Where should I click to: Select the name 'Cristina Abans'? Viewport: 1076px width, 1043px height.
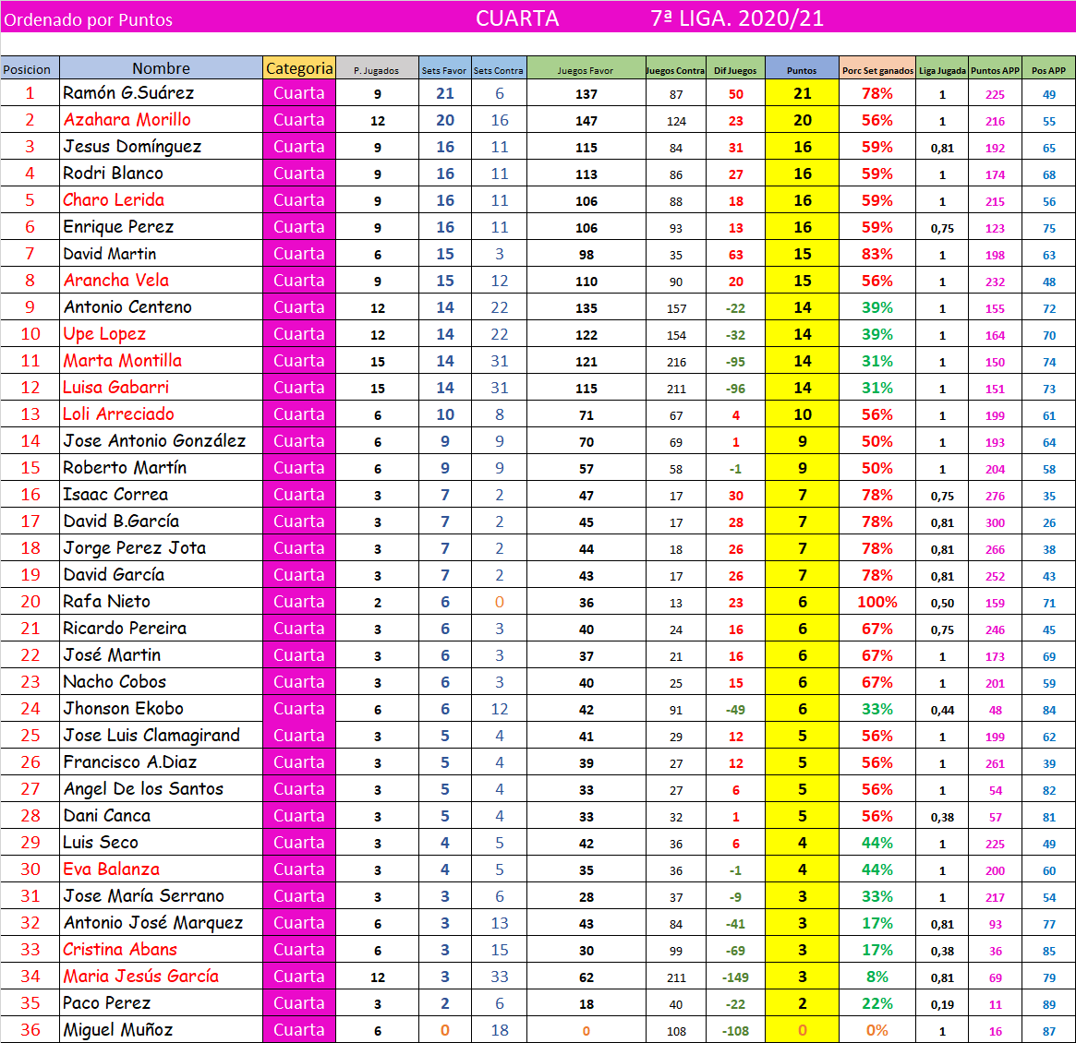tap(120, 948)
